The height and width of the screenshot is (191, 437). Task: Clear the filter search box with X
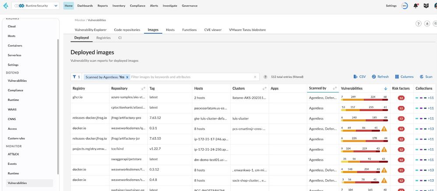tap(255, 77)
